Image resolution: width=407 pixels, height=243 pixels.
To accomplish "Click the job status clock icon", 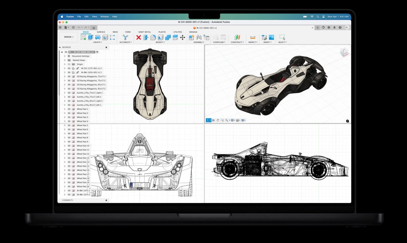I will pyautogui.click(x=329, y=27).
